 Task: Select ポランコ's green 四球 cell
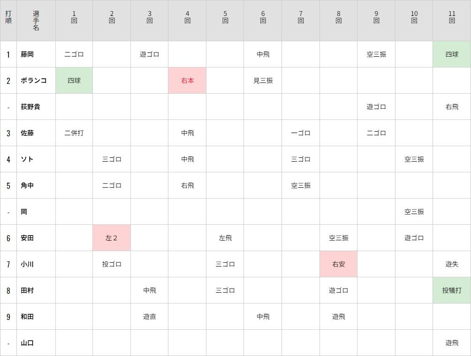pos(74,81)
